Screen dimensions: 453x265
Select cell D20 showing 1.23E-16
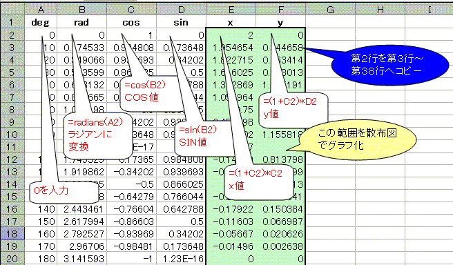(x=181, y=259)
